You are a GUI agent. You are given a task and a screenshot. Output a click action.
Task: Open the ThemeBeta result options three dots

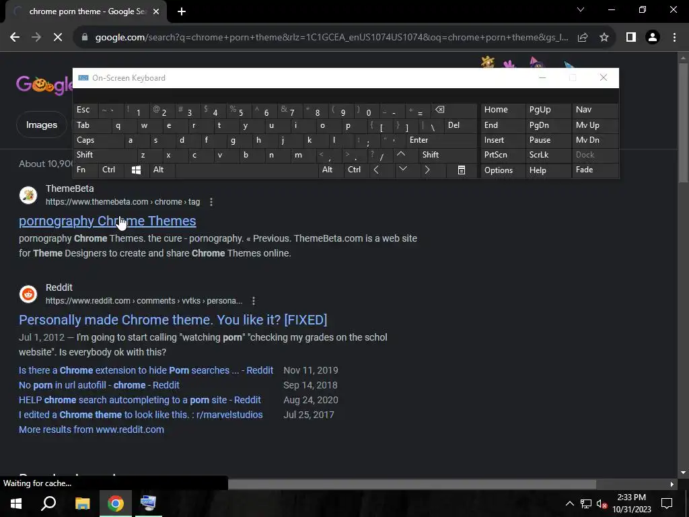[211, 202]
